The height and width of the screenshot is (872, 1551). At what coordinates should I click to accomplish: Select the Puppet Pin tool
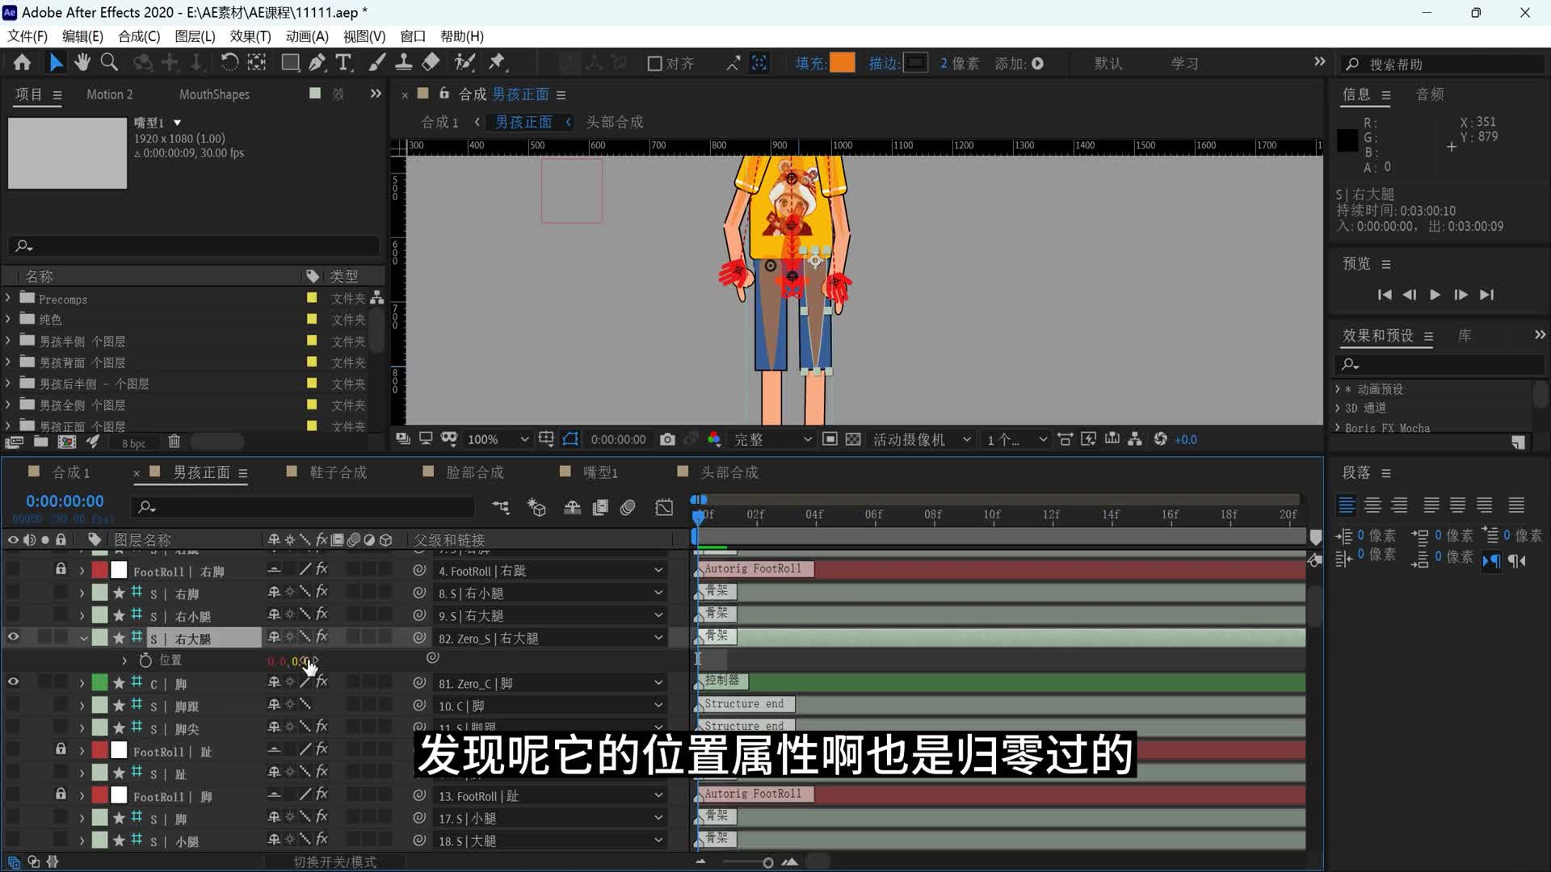pyautogui.click(x=497, y=63)
